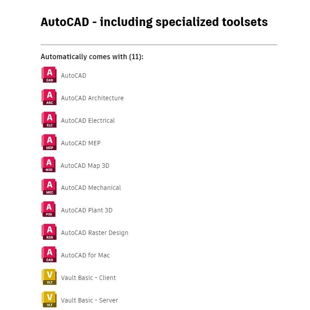Click the AutoCAD Architecture ARC icon
310x310 pixels.
coord(49,98)
